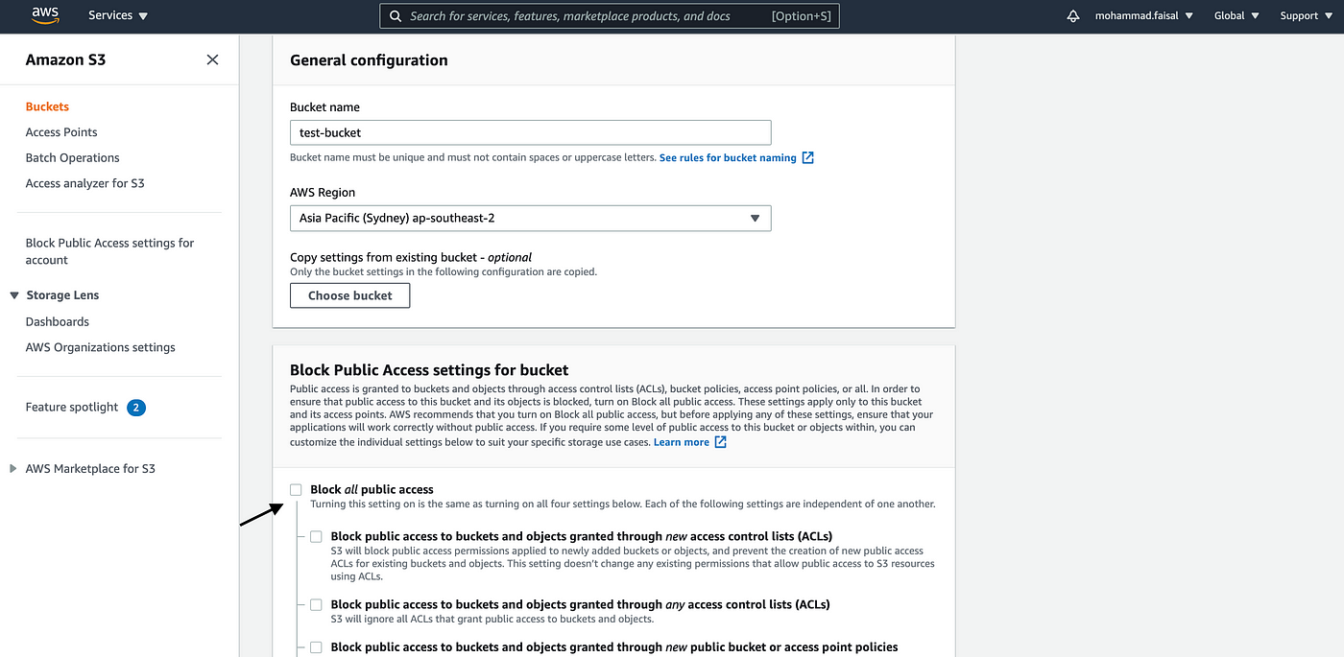
Task: Click the Feature spotlight badge showing 2
Action: pyautogui.click(x=136, y=408)
